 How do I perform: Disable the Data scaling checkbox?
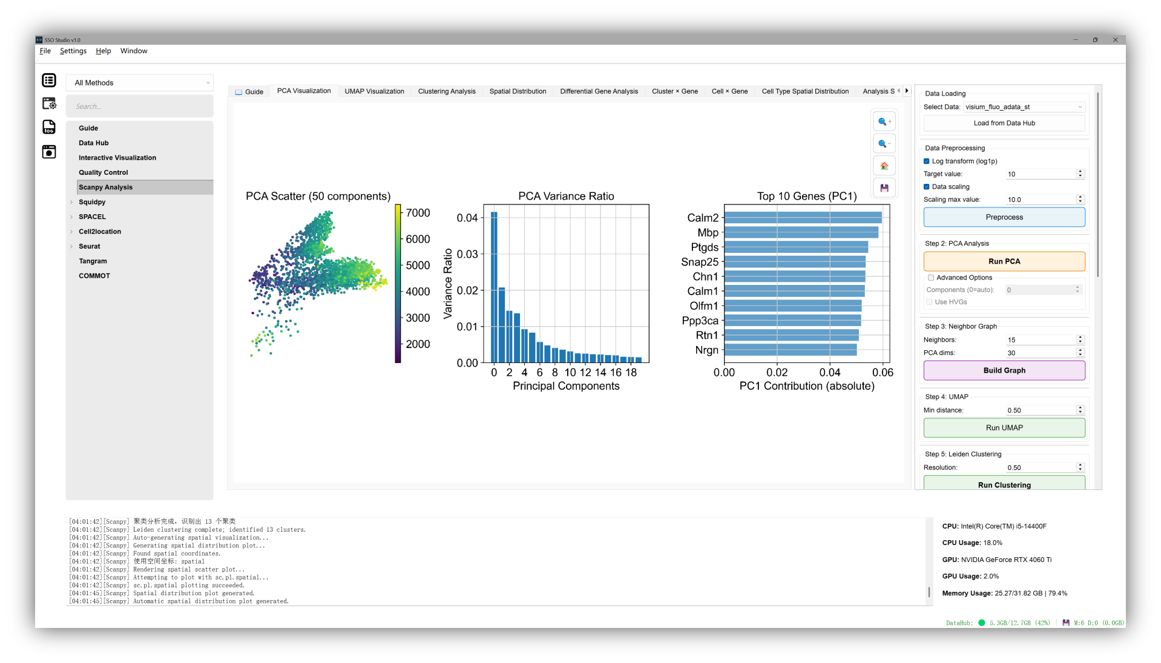[x=927, y=187]
